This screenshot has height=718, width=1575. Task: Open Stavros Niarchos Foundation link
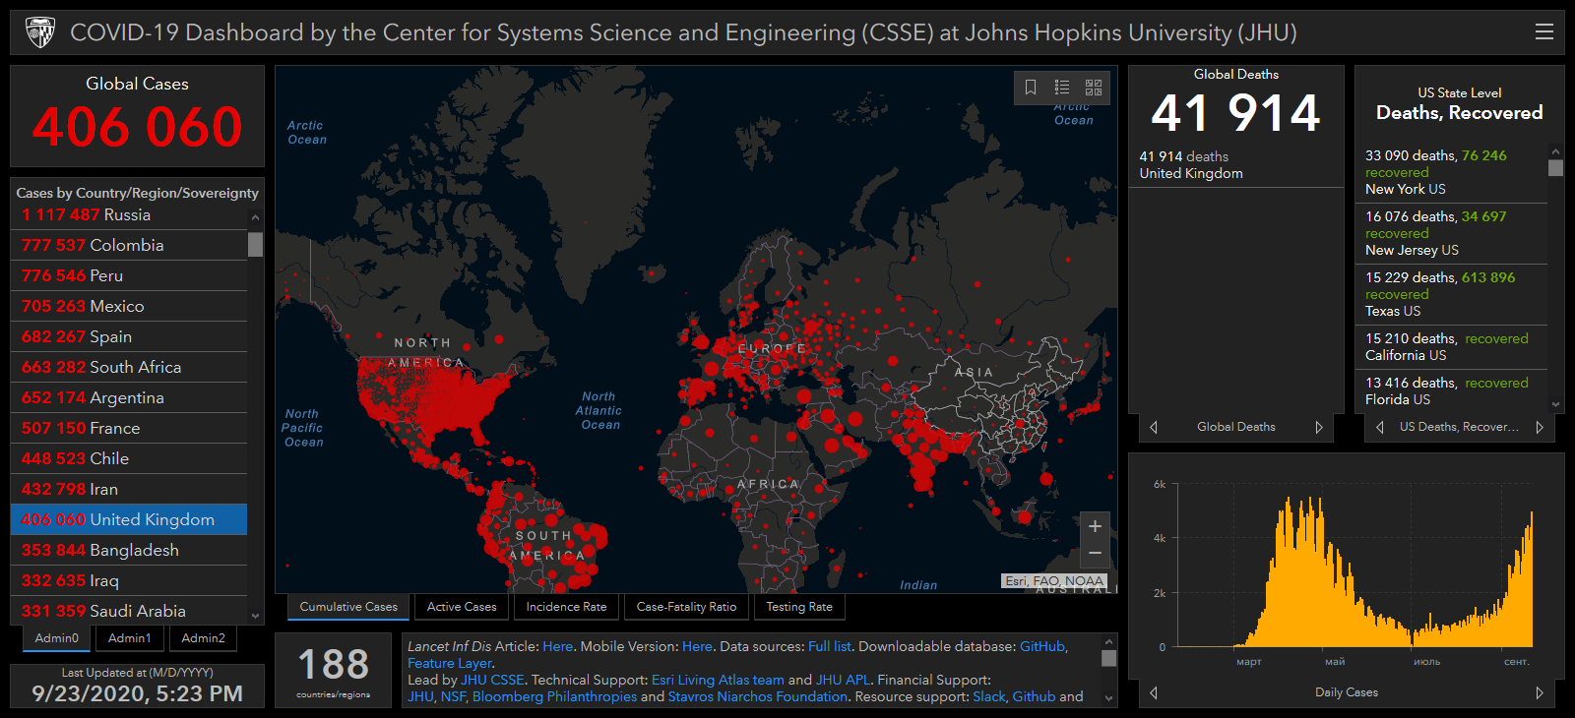coord(758,696)
